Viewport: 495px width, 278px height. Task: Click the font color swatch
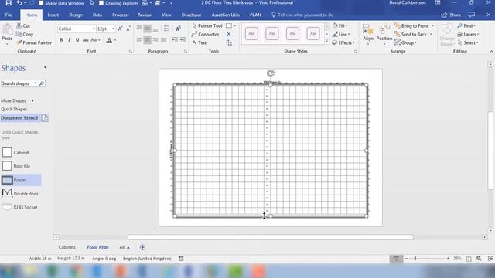pos(109,40)
